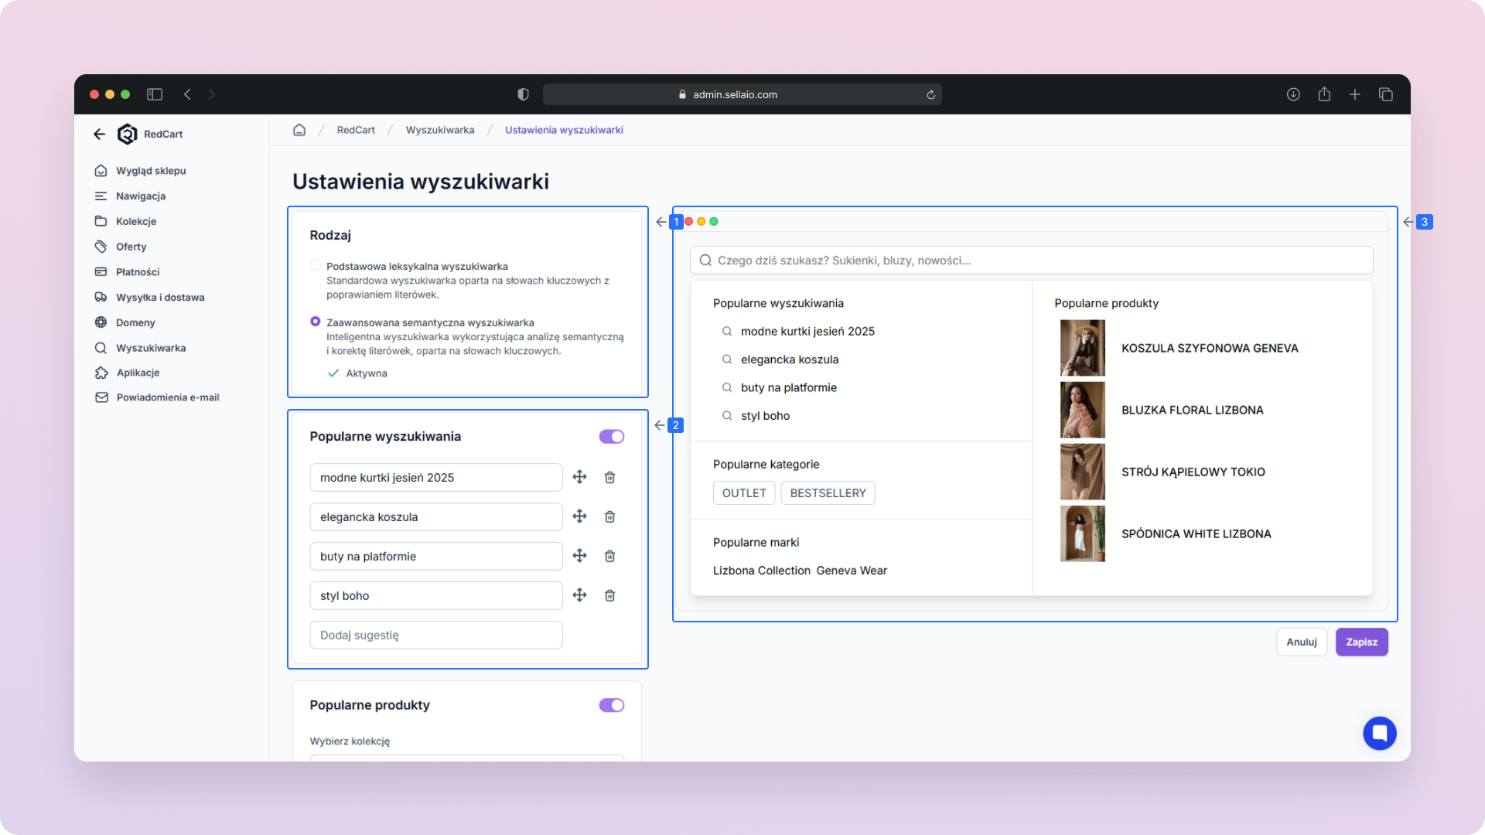
Task: Click the Ustawienia wyszukiwarki breadcrumb
Action: point(564,130)
